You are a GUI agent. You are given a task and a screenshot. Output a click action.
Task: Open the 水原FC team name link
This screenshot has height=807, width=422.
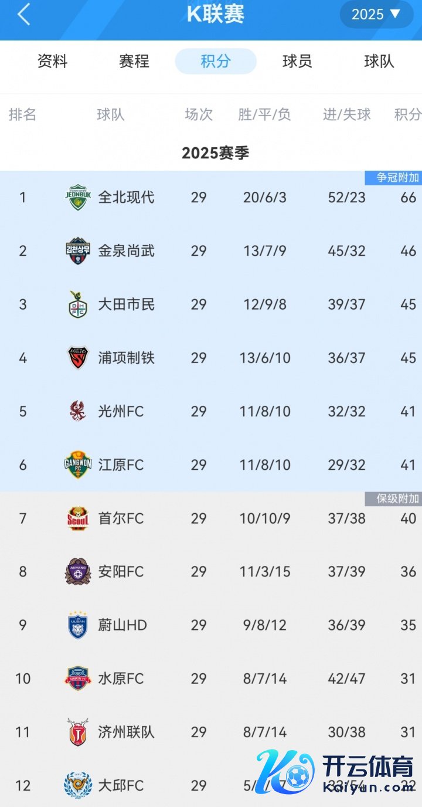pos(121,679)
